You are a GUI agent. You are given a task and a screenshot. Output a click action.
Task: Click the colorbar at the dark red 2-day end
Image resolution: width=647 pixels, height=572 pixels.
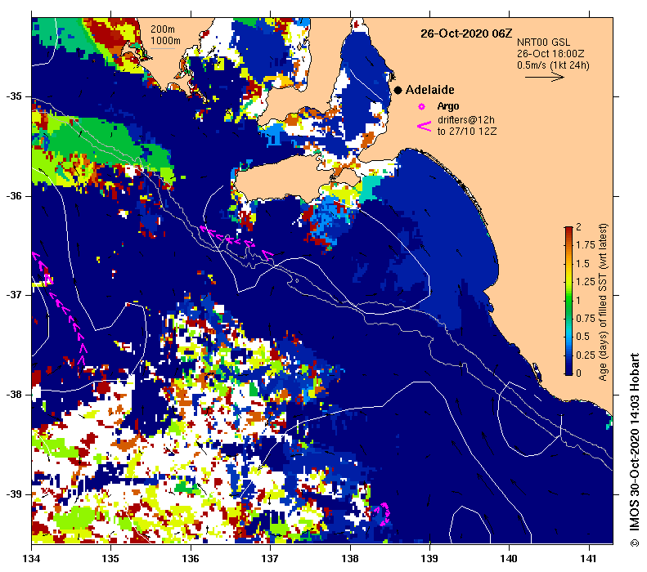(568, 229)
